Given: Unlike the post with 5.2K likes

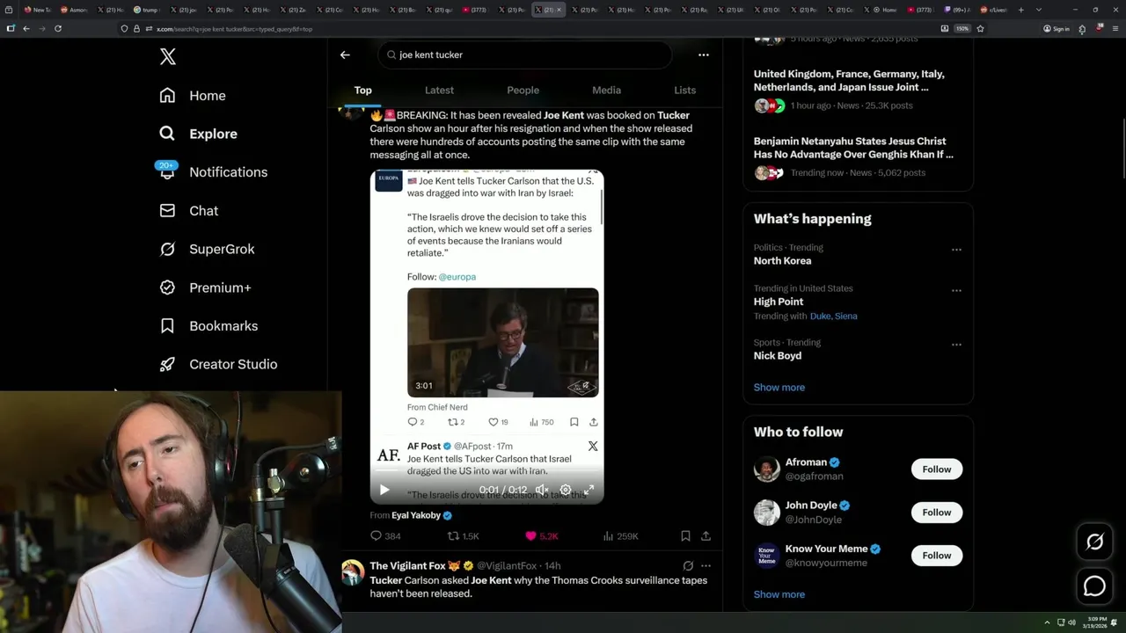Looking at the screenshot, I should tap(541, 535).
